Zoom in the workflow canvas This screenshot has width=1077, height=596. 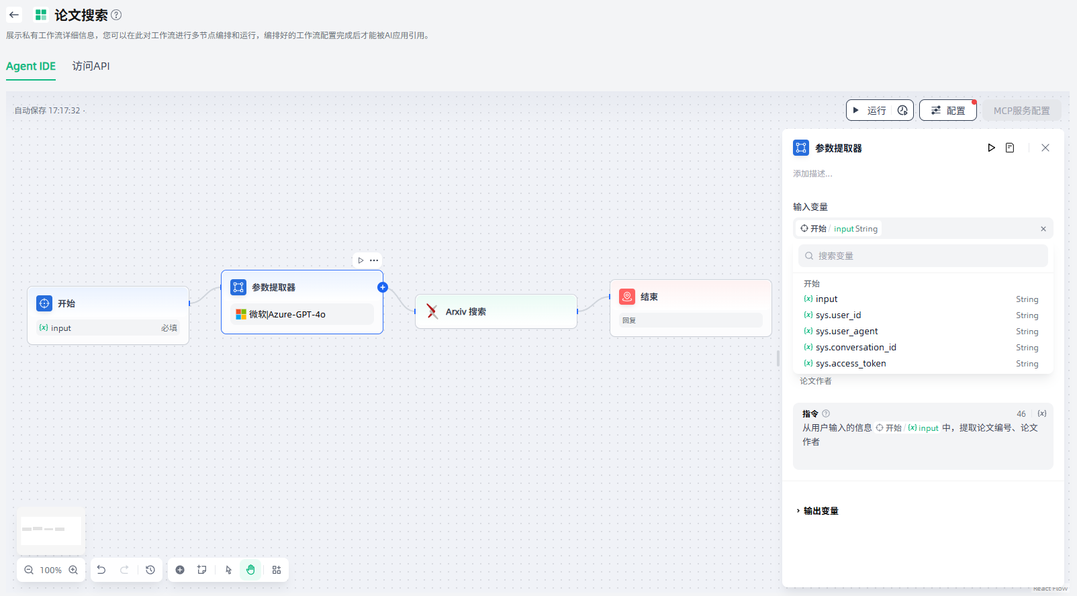click(x=73, y=570)
